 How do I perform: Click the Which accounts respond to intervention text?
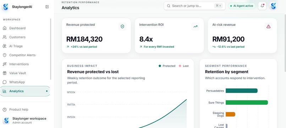[x=235, y=78]
